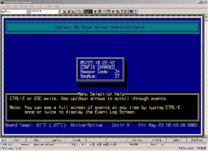Screen dimensions: 208x151
Task: Click the direct connect-Com2 status field
Action: 51,145
